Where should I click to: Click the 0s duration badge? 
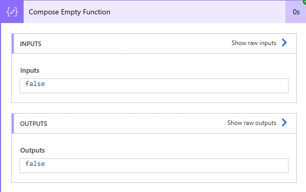click(296, 12)
